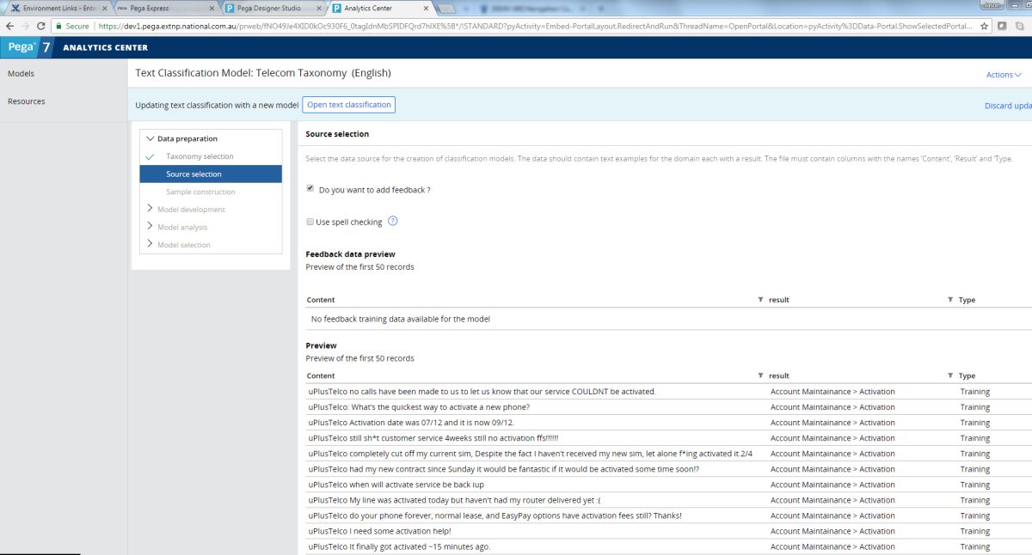The width and height of the screenshot is (1032, 555).
Task: Toggle 'Do you want to add feedback' checkbox
Action: (310, 188)
